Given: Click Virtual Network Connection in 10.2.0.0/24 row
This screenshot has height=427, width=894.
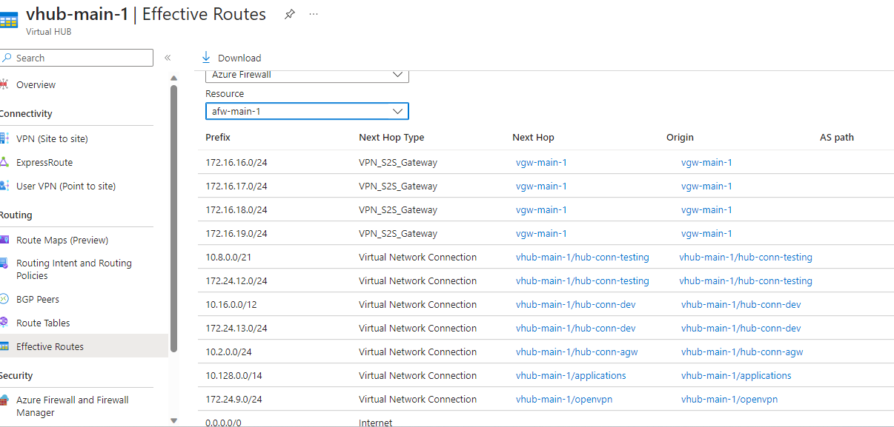Looking at the screenshot, I should click(417, 352).
